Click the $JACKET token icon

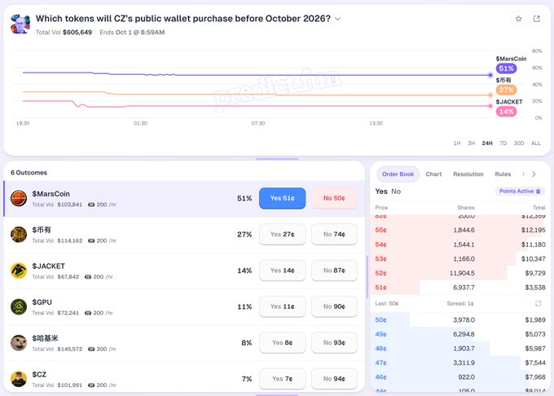[x=19, y=271]
